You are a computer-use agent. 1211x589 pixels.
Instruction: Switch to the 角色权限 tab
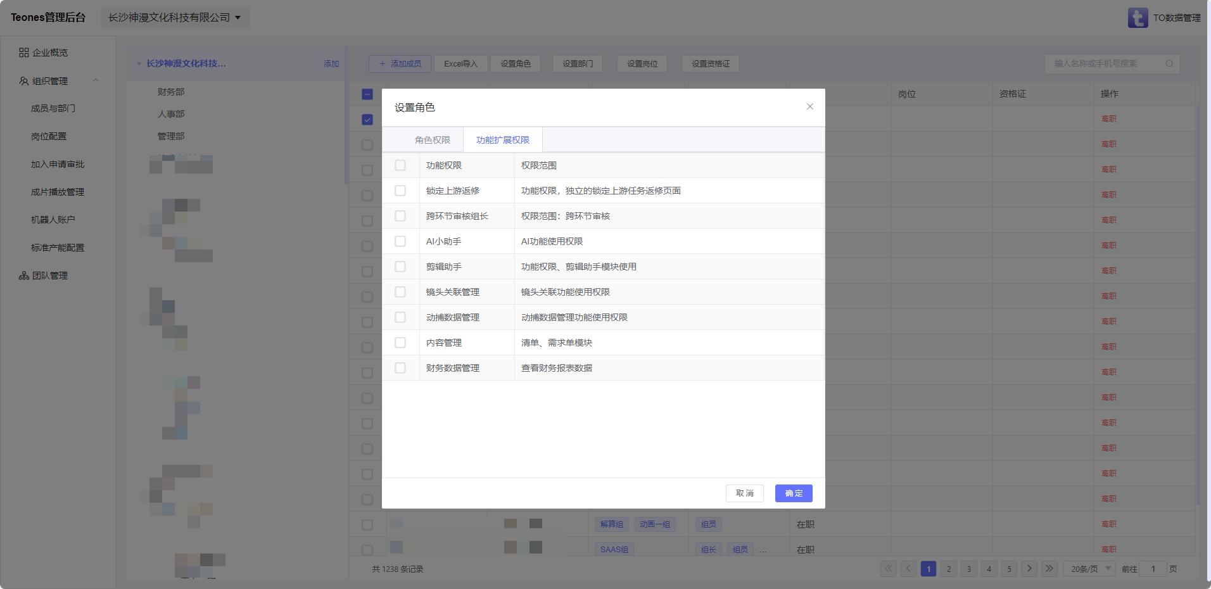[432, 140]
